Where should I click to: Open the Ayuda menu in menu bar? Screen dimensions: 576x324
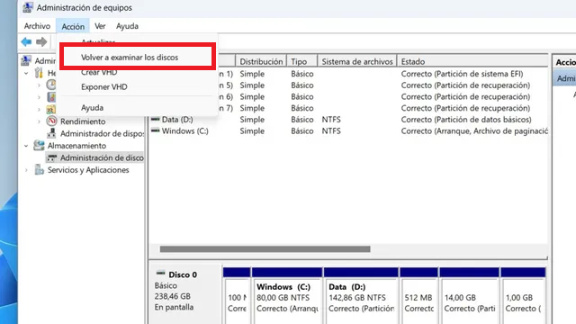point(127,26)
